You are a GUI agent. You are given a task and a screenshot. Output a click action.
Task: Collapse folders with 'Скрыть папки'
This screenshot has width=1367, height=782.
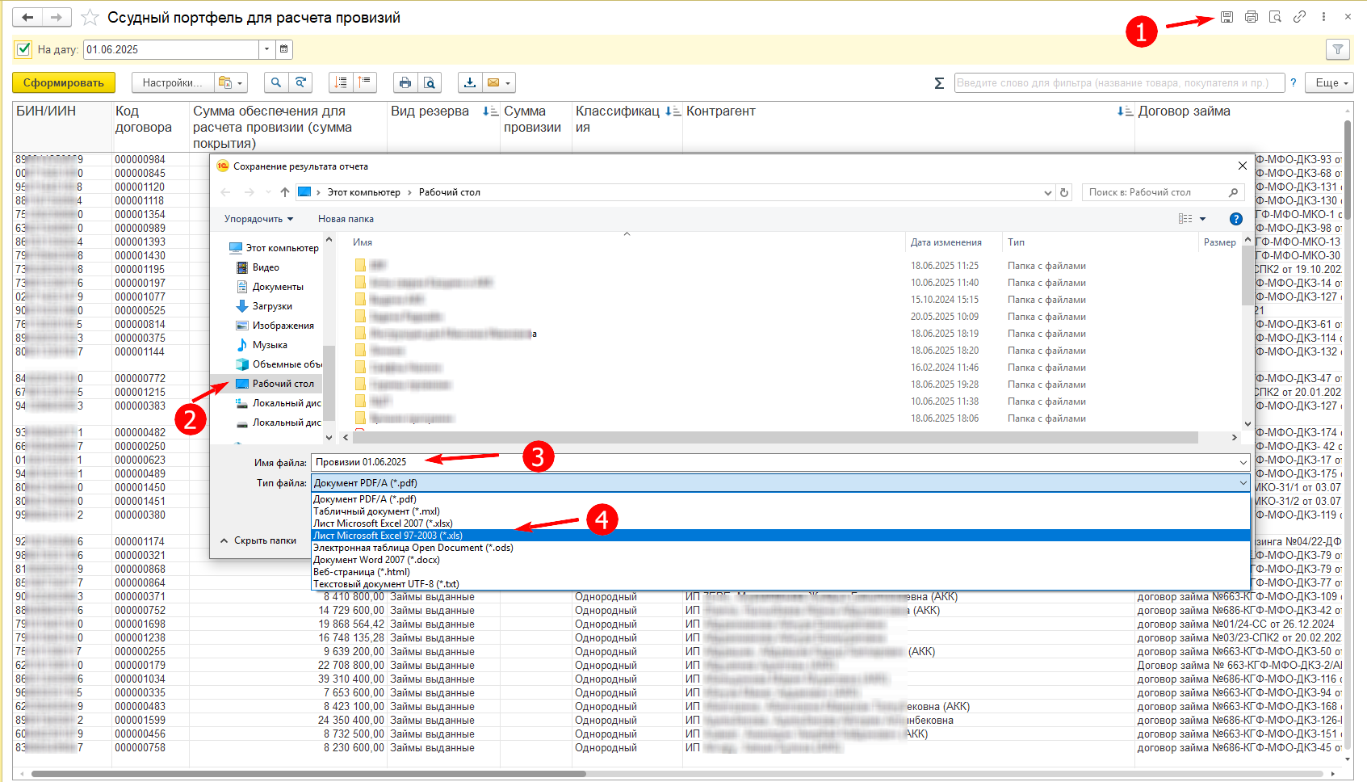(x=258, y=540)
